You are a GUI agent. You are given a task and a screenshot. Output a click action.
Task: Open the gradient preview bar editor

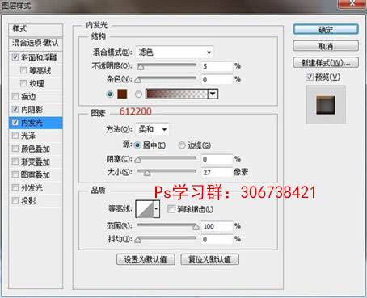[x=177, y=94]
